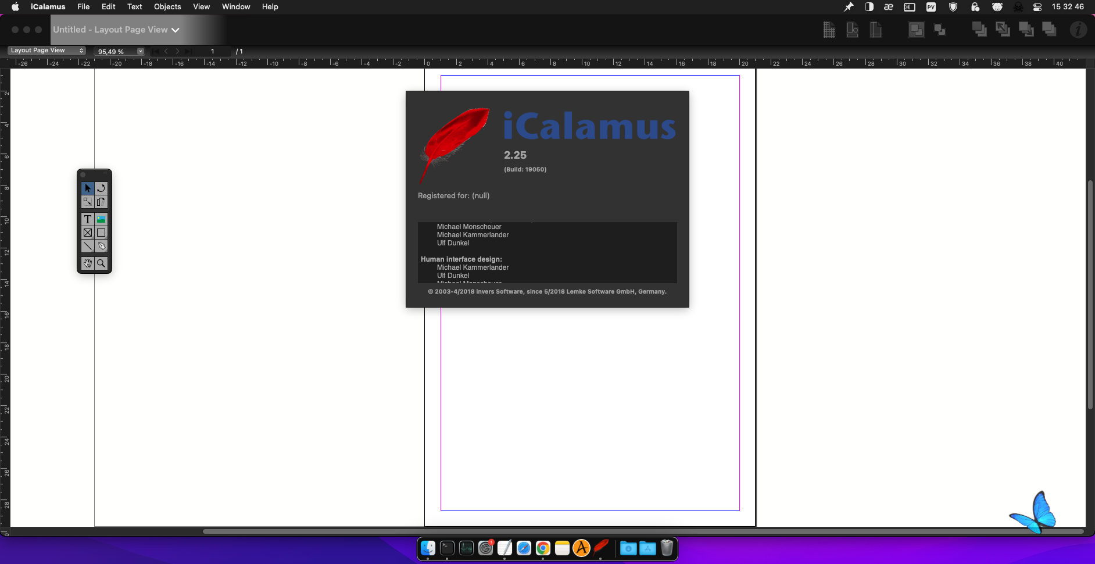The height and width of the screenshot is (564, 1095).
Task: Jump to the last page
Action: 188,51
